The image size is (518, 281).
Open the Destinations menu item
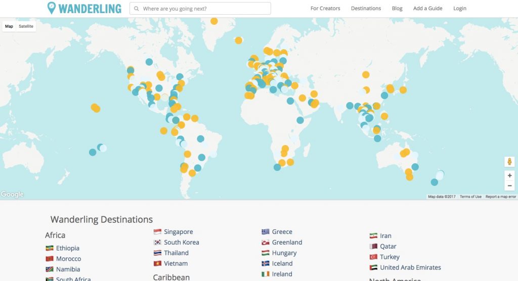[366, 9]
